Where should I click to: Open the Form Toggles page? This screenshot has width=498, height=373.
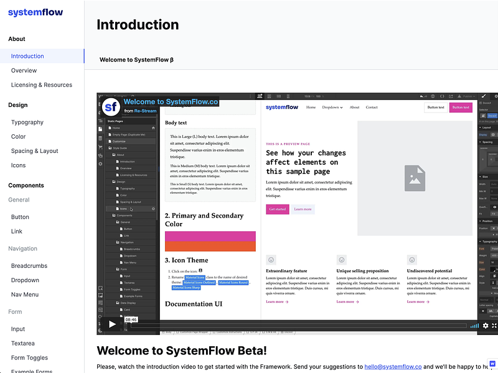[29, 358]
